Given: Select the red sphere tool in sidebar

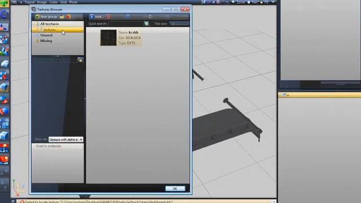Looking at the screenshot, I should pyautogui.click(x=5, y=112).
